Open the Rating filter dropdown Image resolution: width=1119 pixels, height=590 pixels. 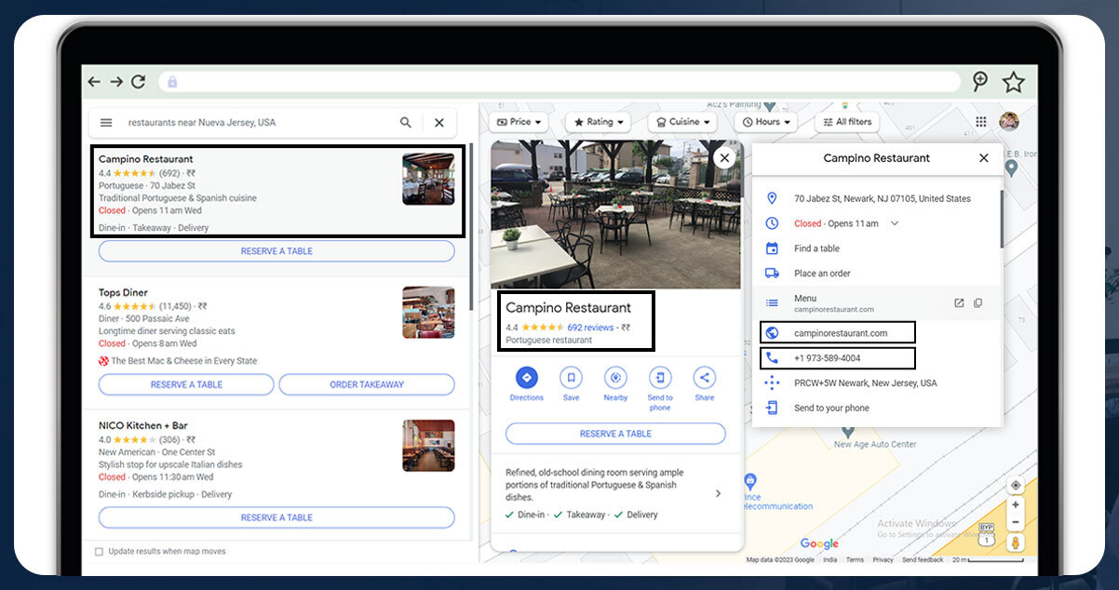coord(598,122)
